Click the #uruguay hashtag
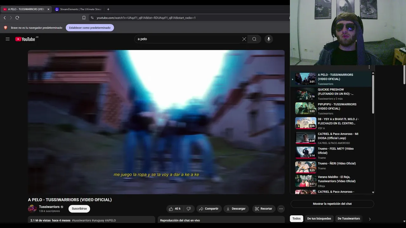This screenshot has height=228, width=406. [x=98, y=220]
